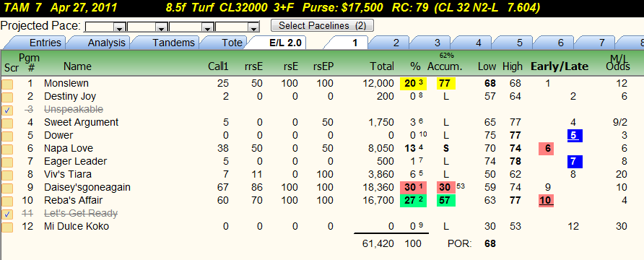Click red Early 6 badge for Napa Love
Viewport: 644px width, 260px height.
coord(547,149)
